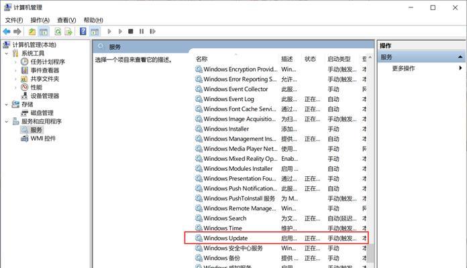Select the Windows 备份 service row
The width and height of the screenshot is (467, 268).
coord(281,258)
